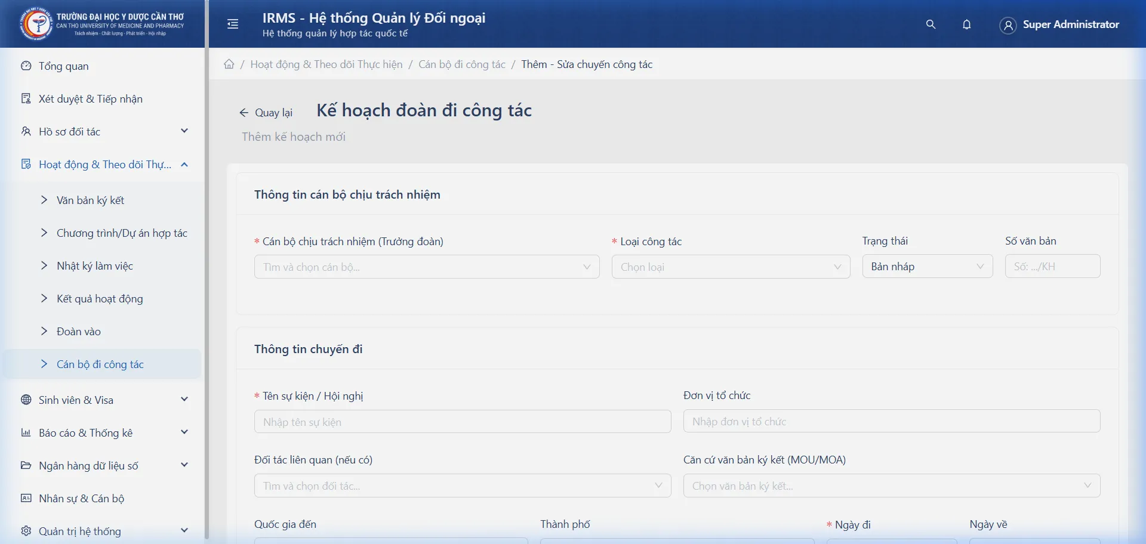Open the Chọn loại dropdown
This screenshot has width=1146, height=544.
click(731, 267)
